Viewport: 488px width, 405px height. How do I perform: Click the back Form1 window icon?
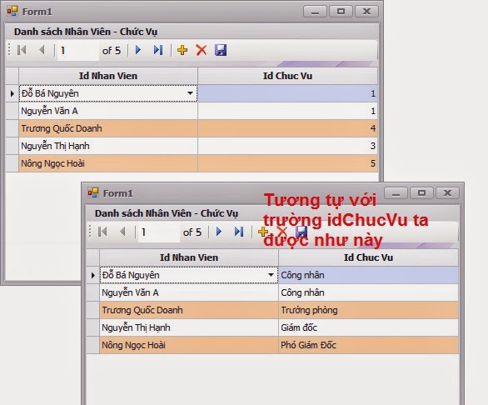12,11
